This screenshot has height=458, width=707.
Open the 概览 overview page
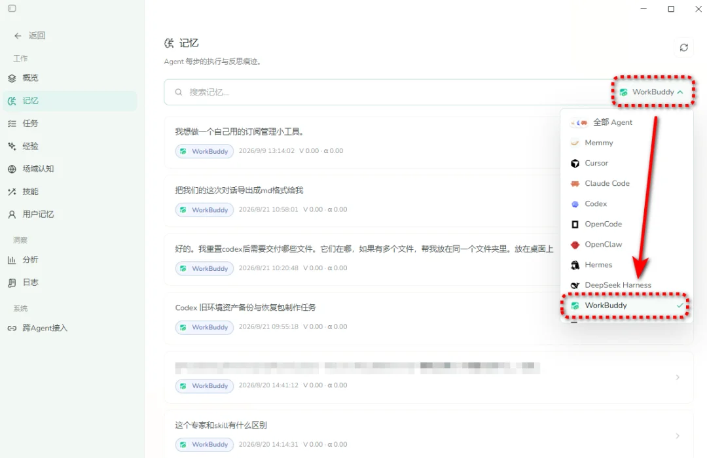(x=70, y=78)
